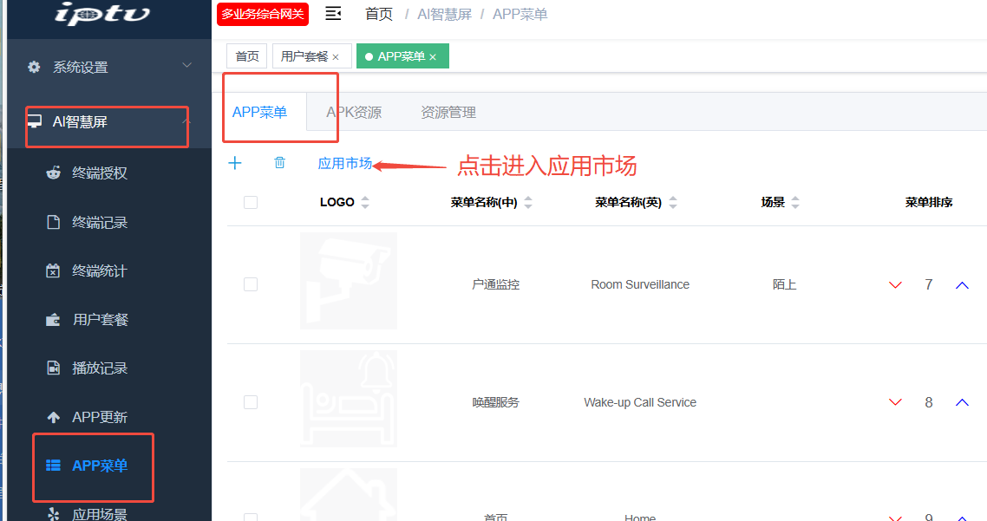Click the trash delete icon
987x521 pixels.
click(x=279, y=163)
